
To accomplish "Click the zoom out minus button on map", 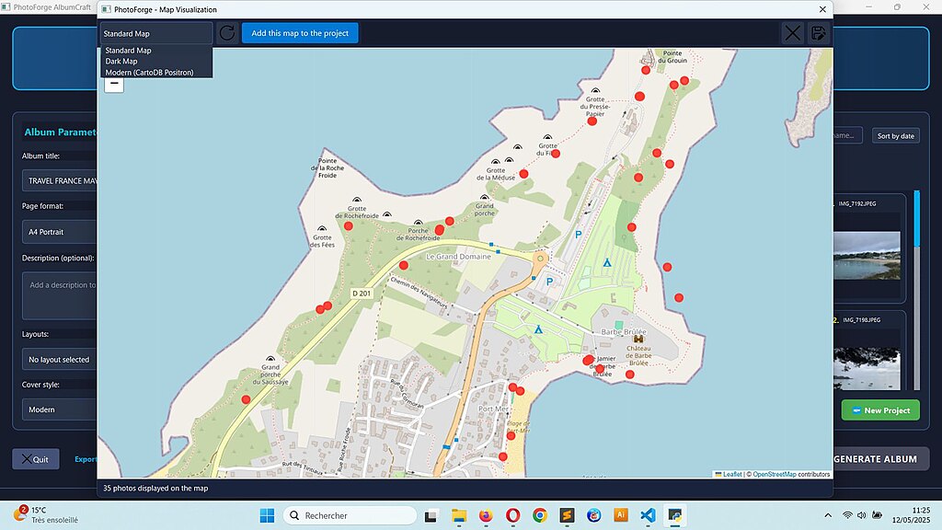I will click(114, 84).
